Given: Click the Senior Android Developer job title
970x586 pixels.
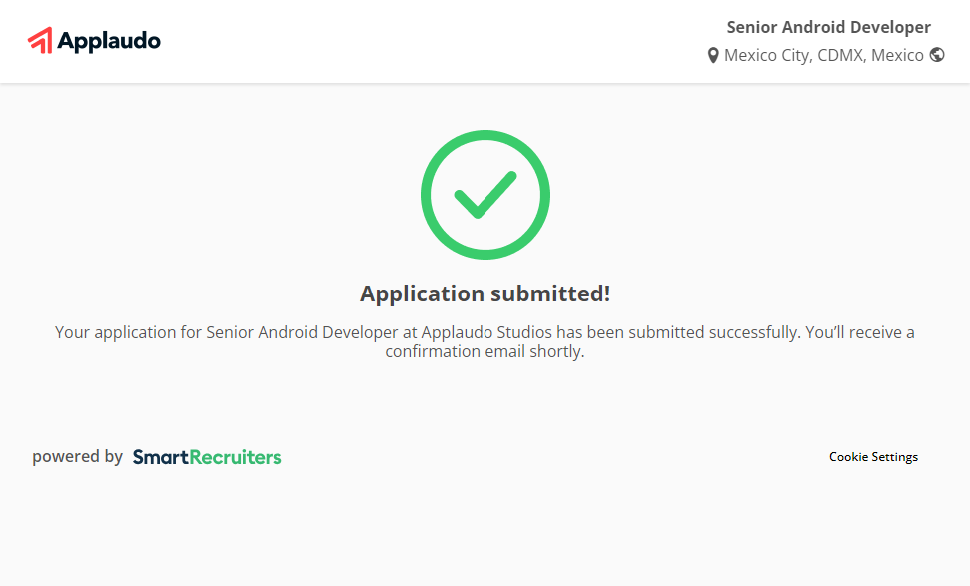Looking at the screenshot, I should click(828, 28).
